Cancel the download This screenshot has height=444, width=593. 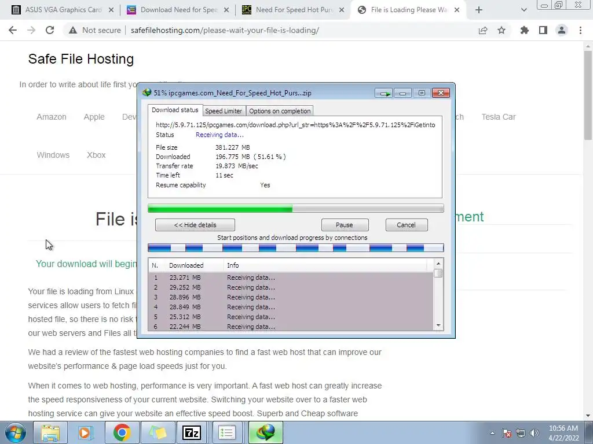click(406, 225)
